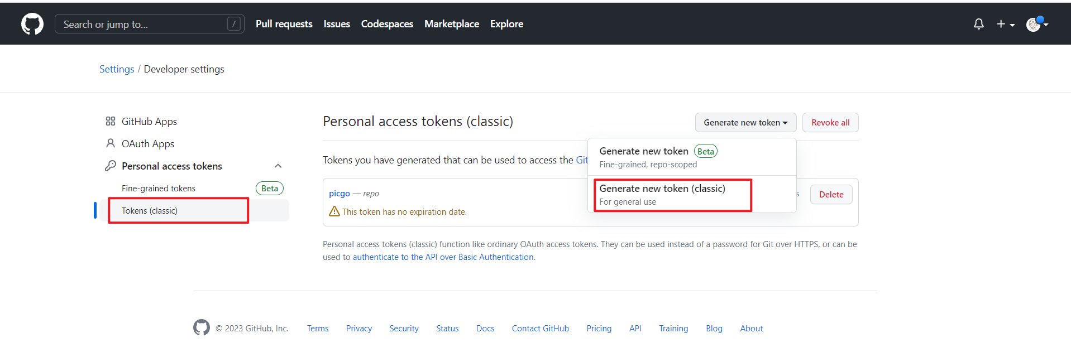Choose Generate new token Beta fine-grained option
Viewport: 1071px width, 357px height.
click(692, 157)
